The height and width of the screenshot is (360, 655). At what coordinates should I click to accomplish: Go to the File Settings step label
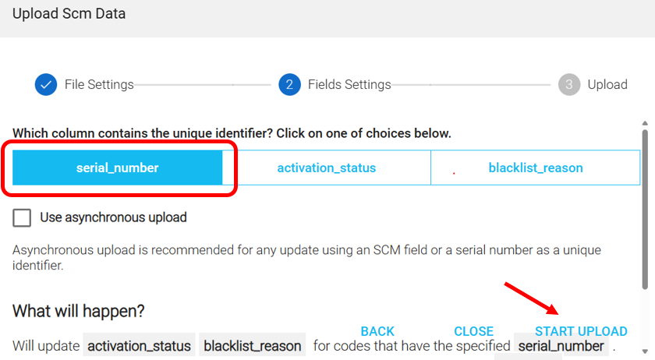pyautogui.click(x=99, y=85)
